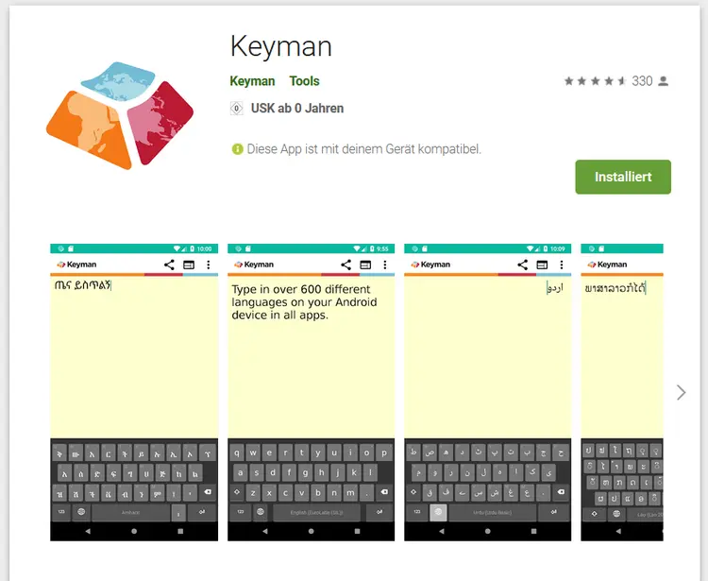Click the person icon beside rating count 330

coord(664,81)
